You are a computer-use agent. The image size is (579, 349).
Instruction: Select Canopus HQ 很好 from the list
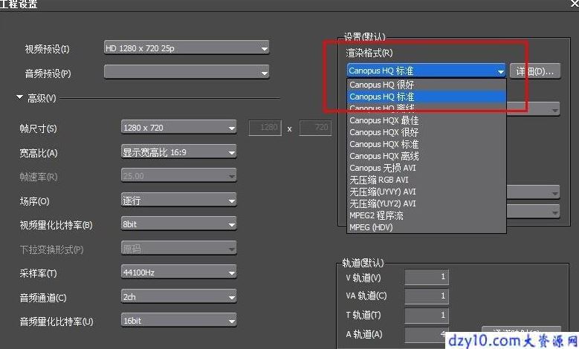[x=426, y=85]
